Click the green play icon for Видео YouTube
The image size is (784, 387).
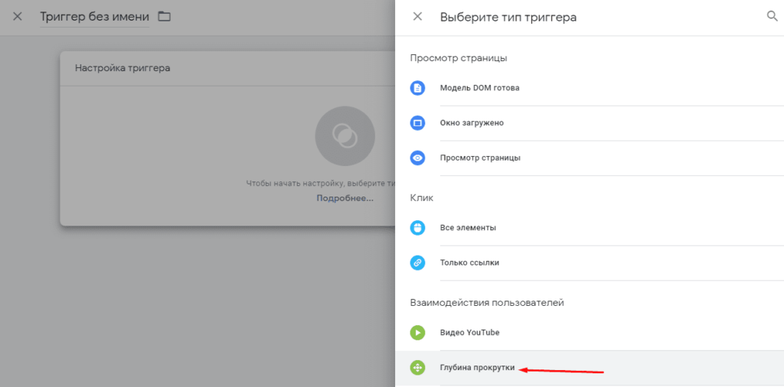click(417, 333)
